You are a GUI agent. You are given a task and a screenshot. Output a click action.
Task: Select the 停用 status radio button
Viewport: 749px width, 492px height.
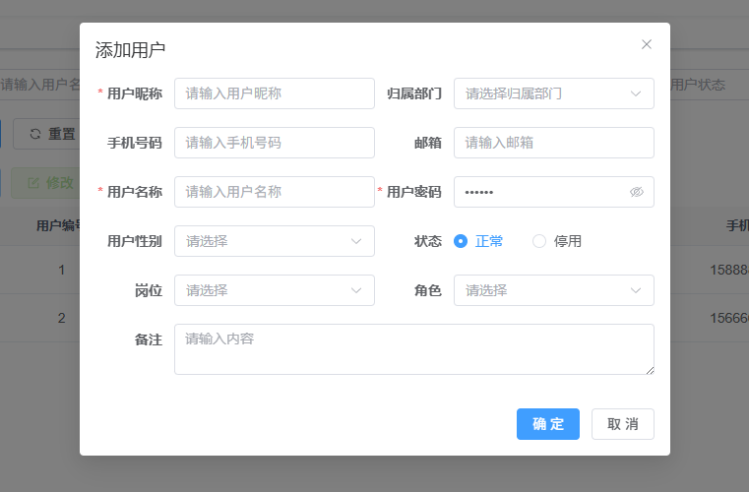pos(557,241)
